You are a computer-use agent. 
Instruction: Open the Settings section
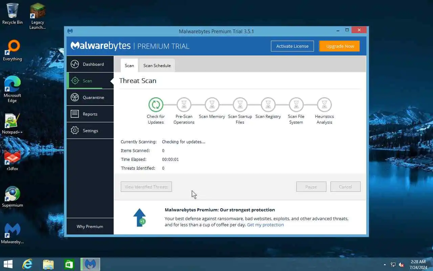coord(90,130)
